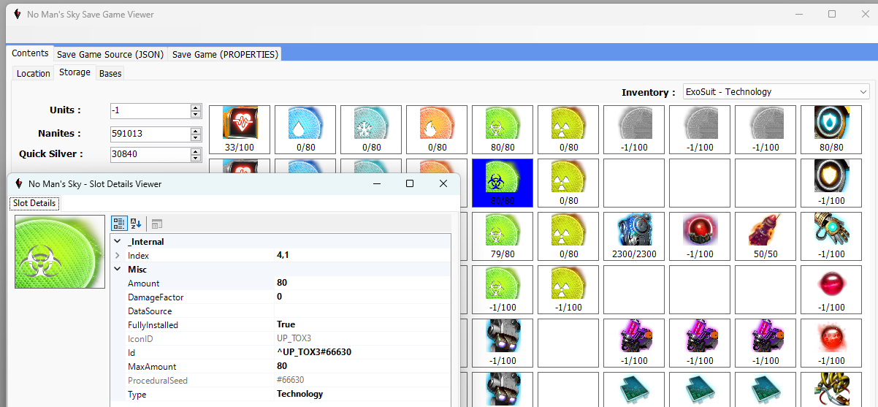Click the Type value Technology
Viewport: 878px width, 407px height.
[x=299, y=395]
